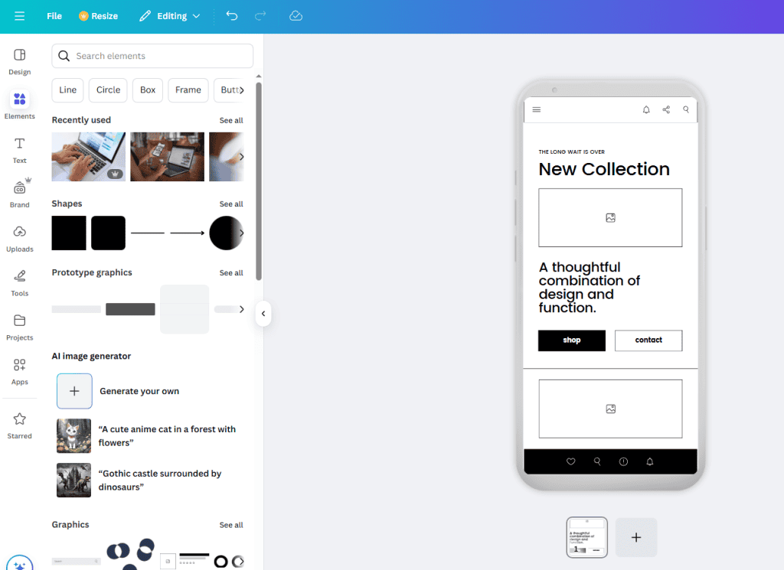
Task: Open the Uploads side panel
Action: click(x=19, y=239)
